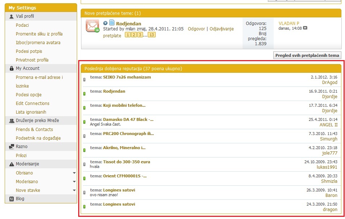
Task: Open the Rodjendan subscribed thread title
Action: pos(129,24)
